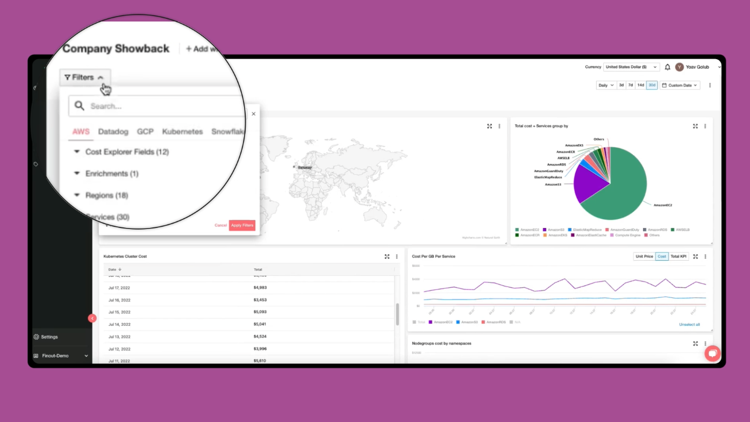The width and height of the screenshot is (750, 422).
Task: Click the $4,983 total cell
Action: pos(260,288)
